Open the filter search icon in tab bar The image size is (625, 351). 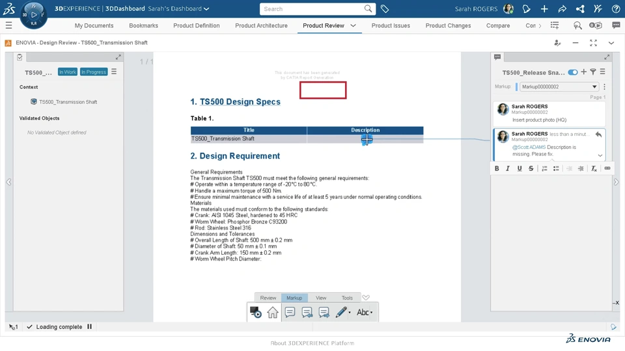577,25
